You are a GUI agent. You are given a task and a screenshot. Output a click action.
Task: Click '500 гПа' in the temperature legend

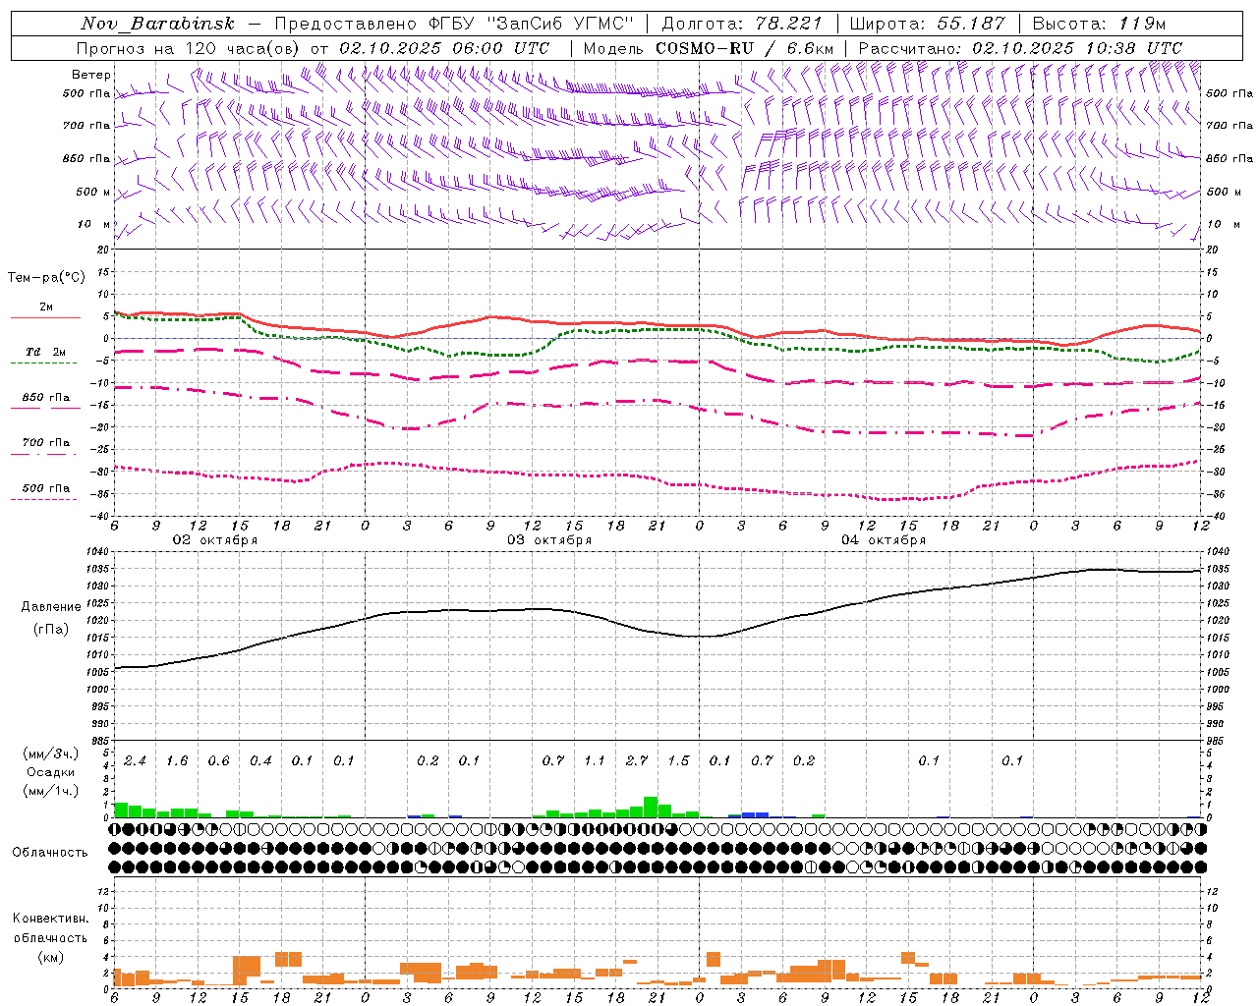pyautogui.click(x=46, y=488)
